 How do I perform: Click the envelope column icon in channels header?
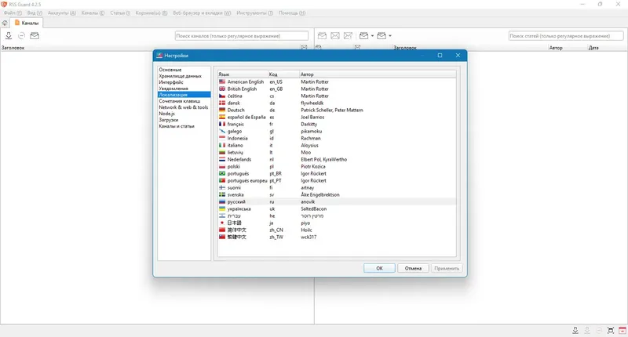304,48
